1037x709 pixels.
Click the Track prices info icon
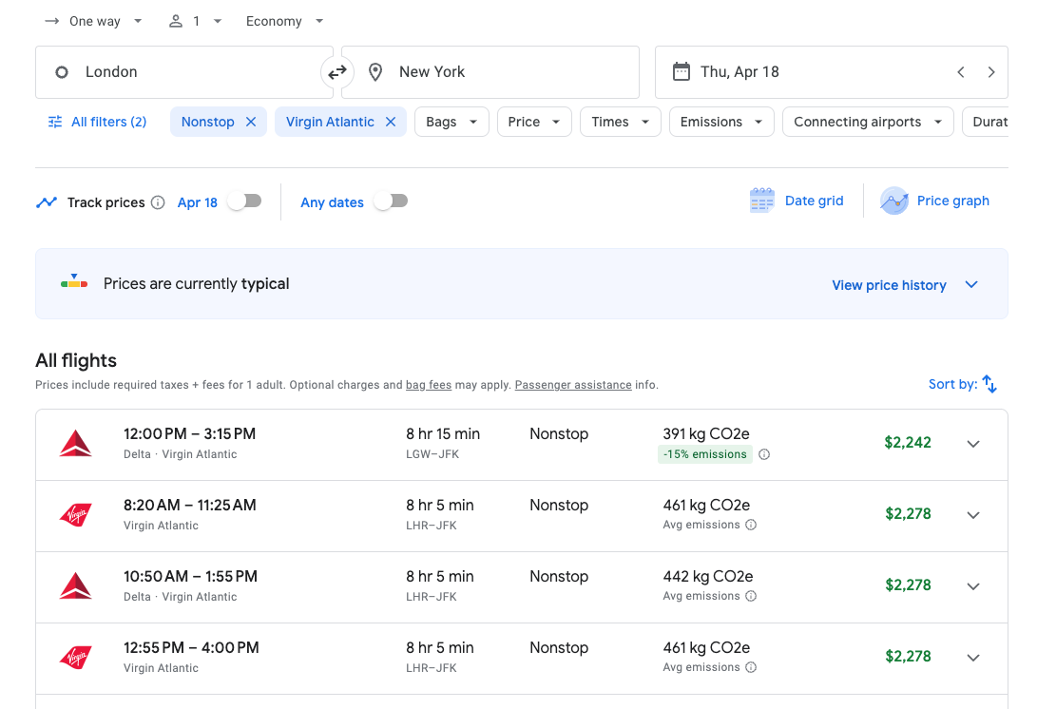pyautogui.click(x=158, y=202)
